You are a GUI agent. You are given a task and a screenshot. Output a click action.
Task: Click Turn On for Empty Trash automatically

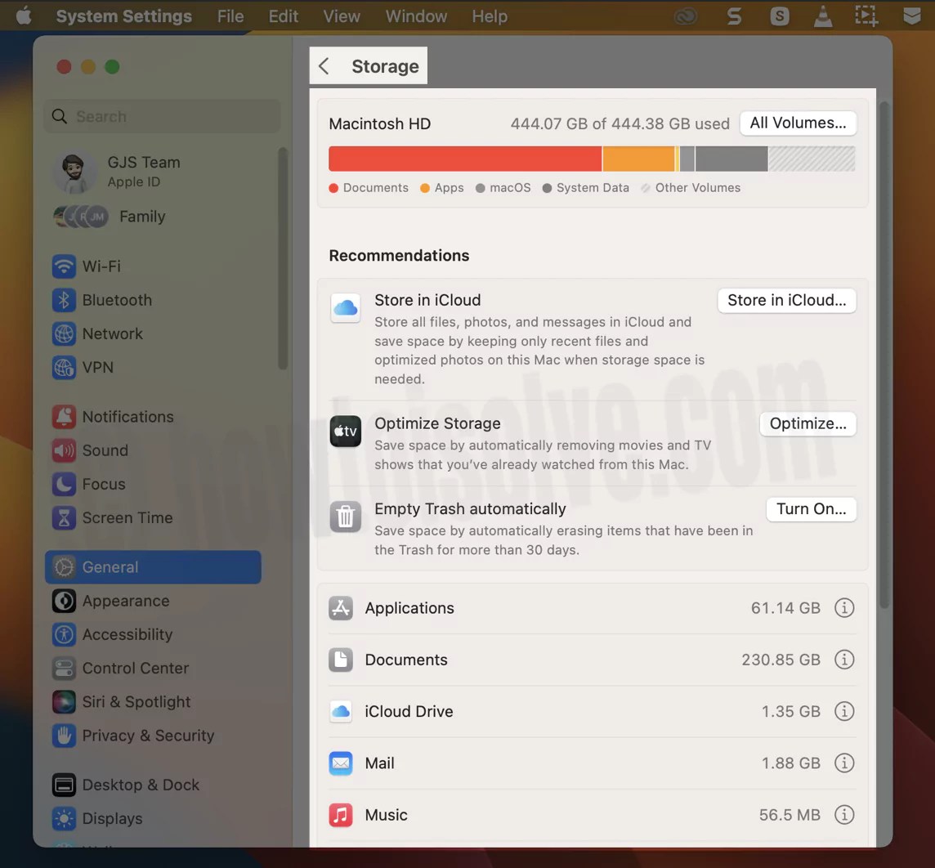(x=811, y=508)
